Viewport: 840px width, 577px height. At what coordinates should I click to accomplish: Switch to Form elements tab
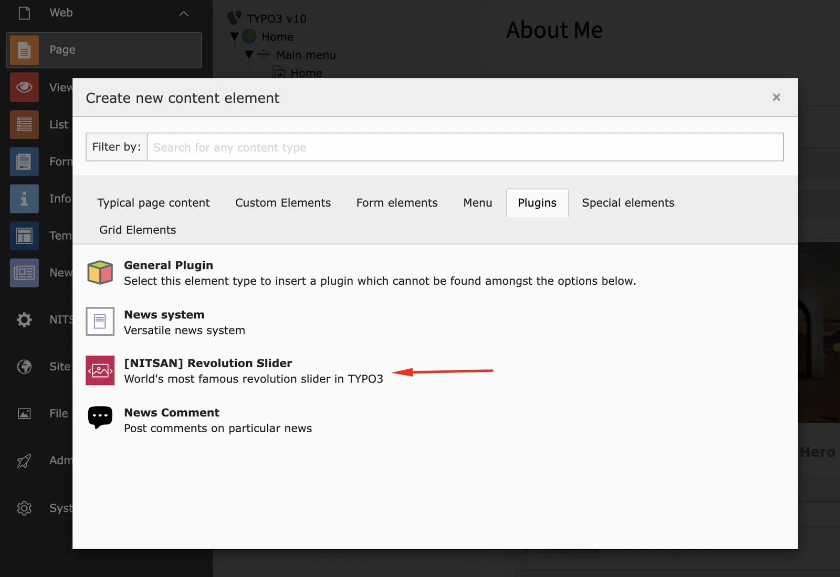[397, 203]
